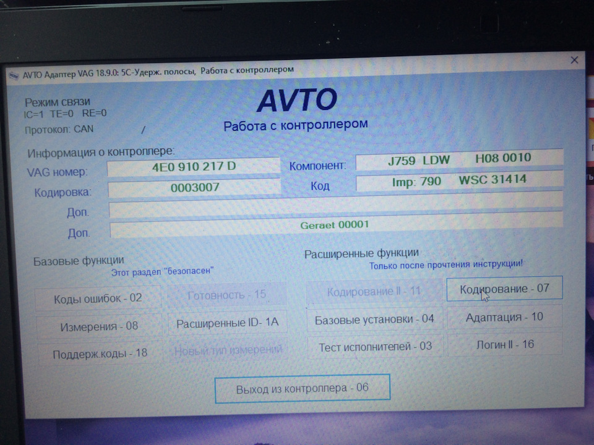This screenshot has width=594, height=445.
Task: Click the empty first Доп. field
Action: pyautogui.click(x=336, y=206)
